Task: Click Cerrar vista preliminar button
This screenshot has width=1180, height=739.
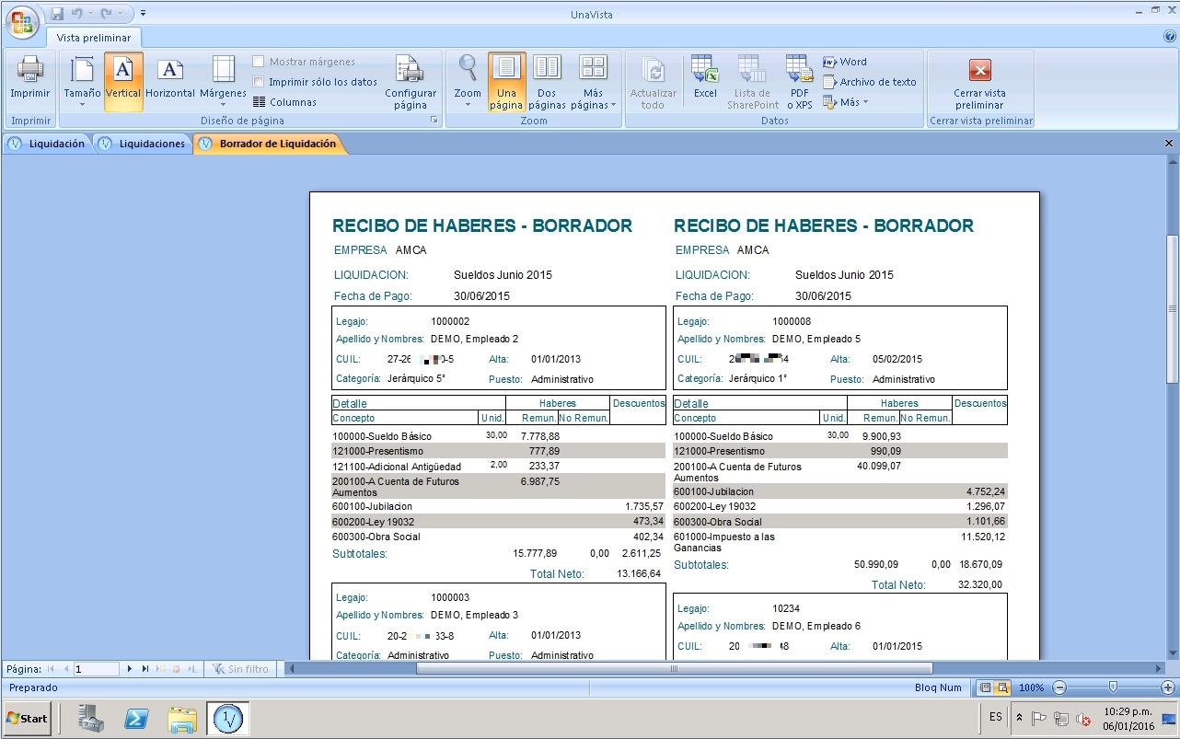Action: [979, 83]
